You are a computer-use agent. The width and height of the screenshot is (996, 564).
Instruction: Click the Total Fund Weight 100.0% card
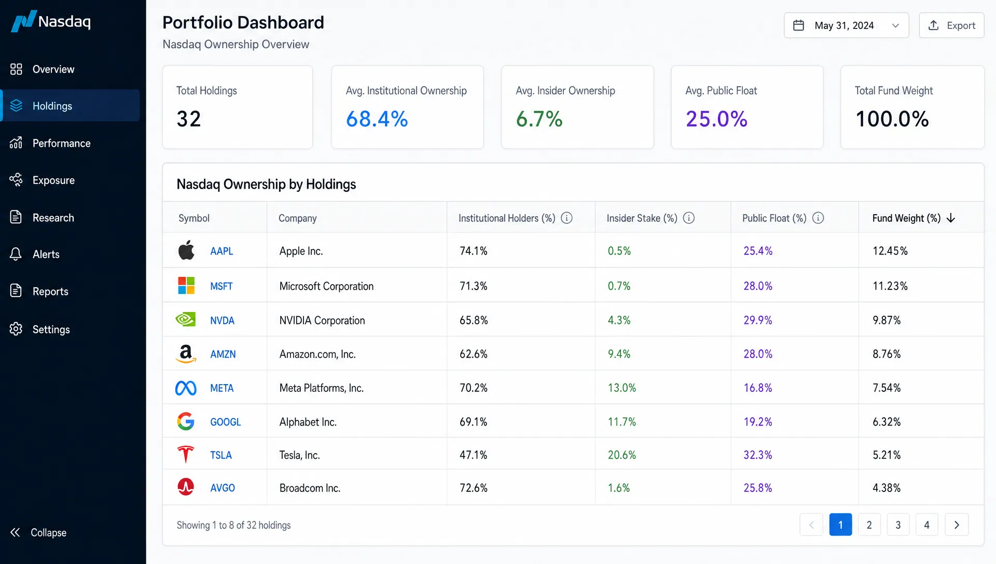click(x=912, y=107)
